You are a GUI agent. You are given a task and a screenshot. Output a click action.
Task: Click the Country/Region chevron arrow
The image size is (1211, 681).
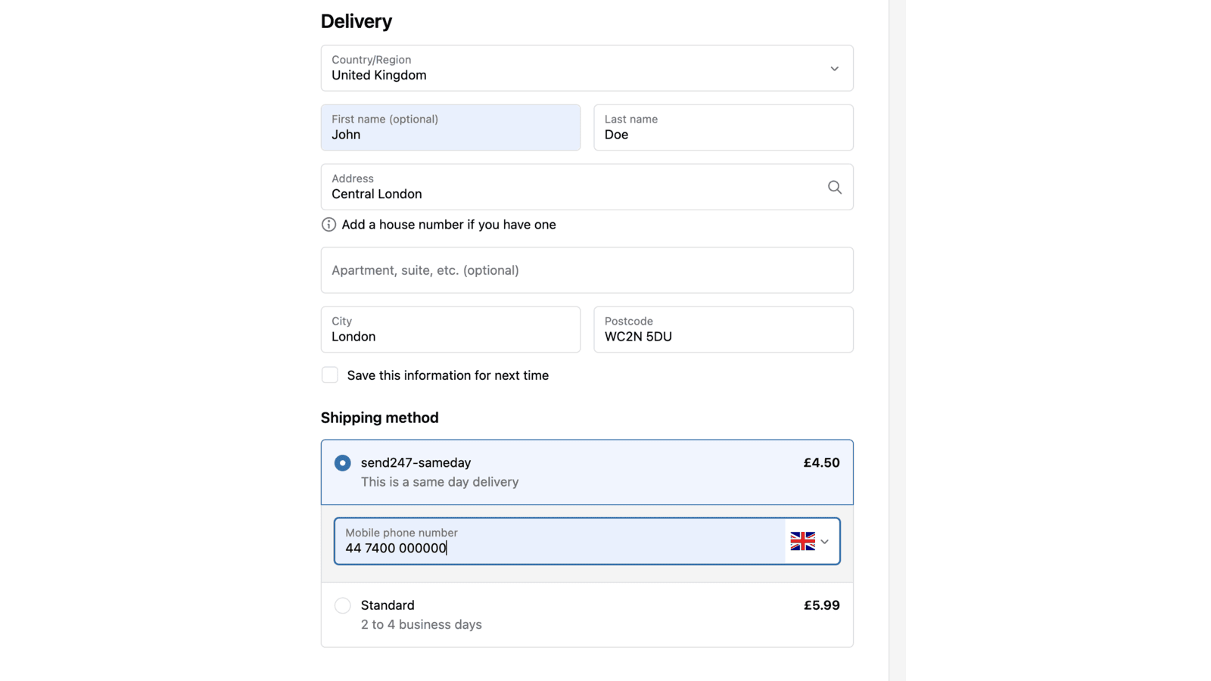(x=834, y=69)
